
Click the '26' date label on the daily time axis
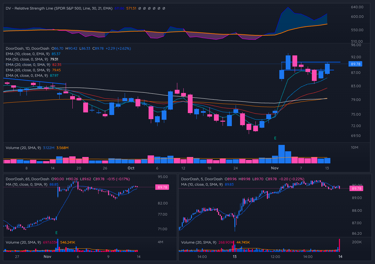pos(105,168)
